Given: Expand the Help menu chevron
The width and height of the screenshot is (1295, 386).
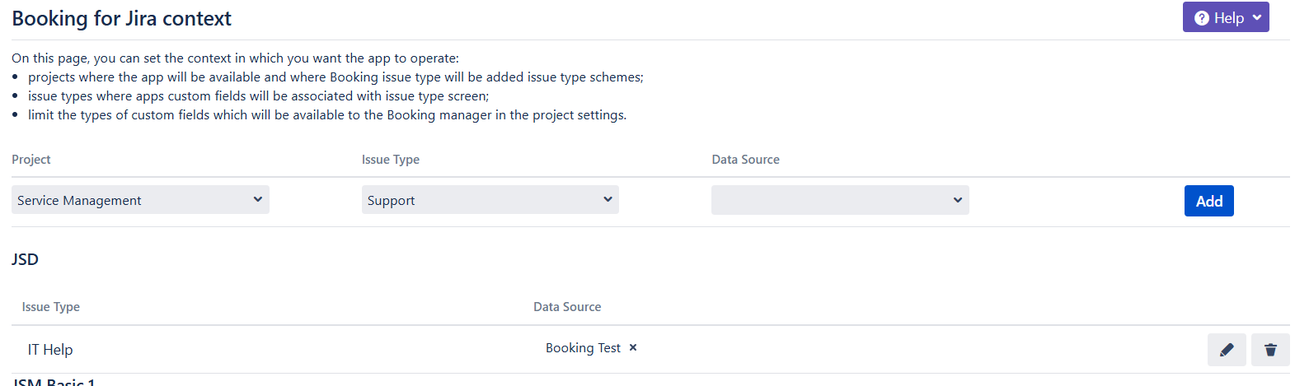Looking at the screenshot, I should pos(1257,17).
